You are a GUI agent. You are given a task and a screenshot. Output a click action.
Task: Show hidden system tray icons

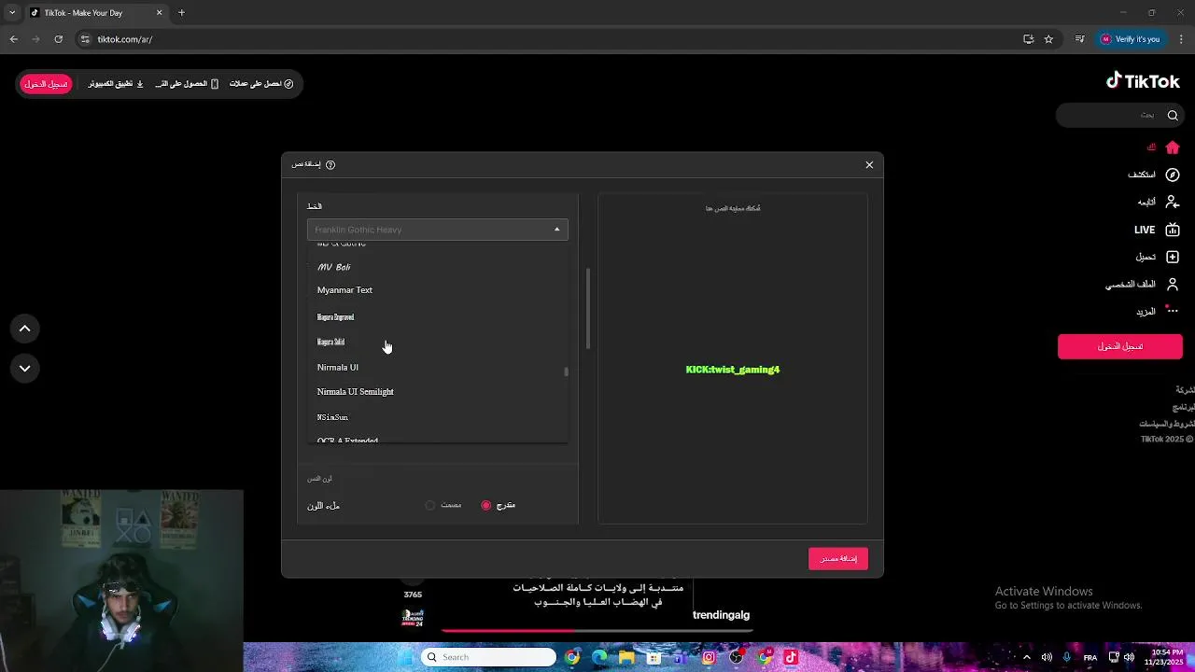[1027, 657]
